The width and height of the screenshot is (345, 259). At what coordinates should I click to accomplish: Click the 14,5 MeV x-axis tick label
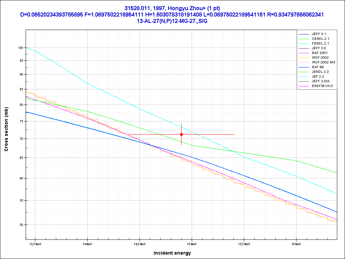point(139,243)
